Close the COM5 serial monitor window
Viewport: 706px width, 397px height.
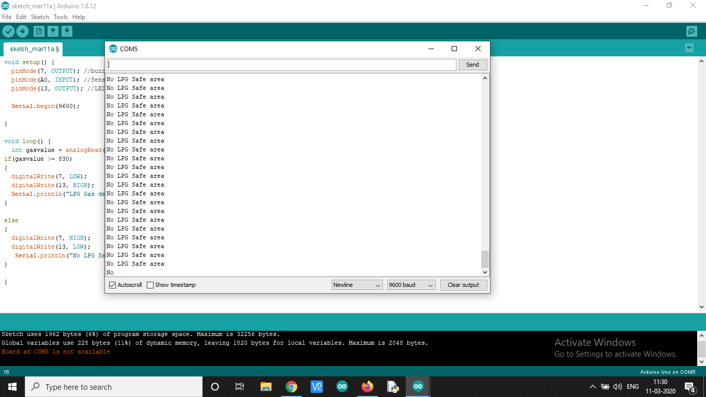478,49
